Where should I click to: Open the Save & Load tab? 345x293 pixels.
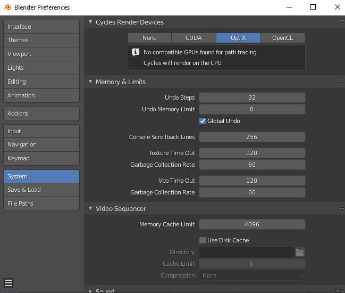41,190
